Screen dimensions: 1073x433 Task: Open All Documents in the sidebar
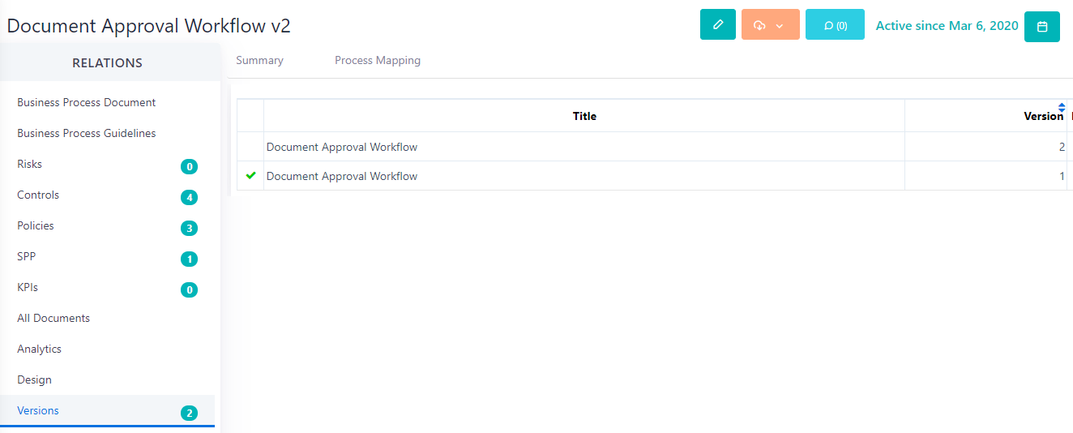[x=53, y=318]
